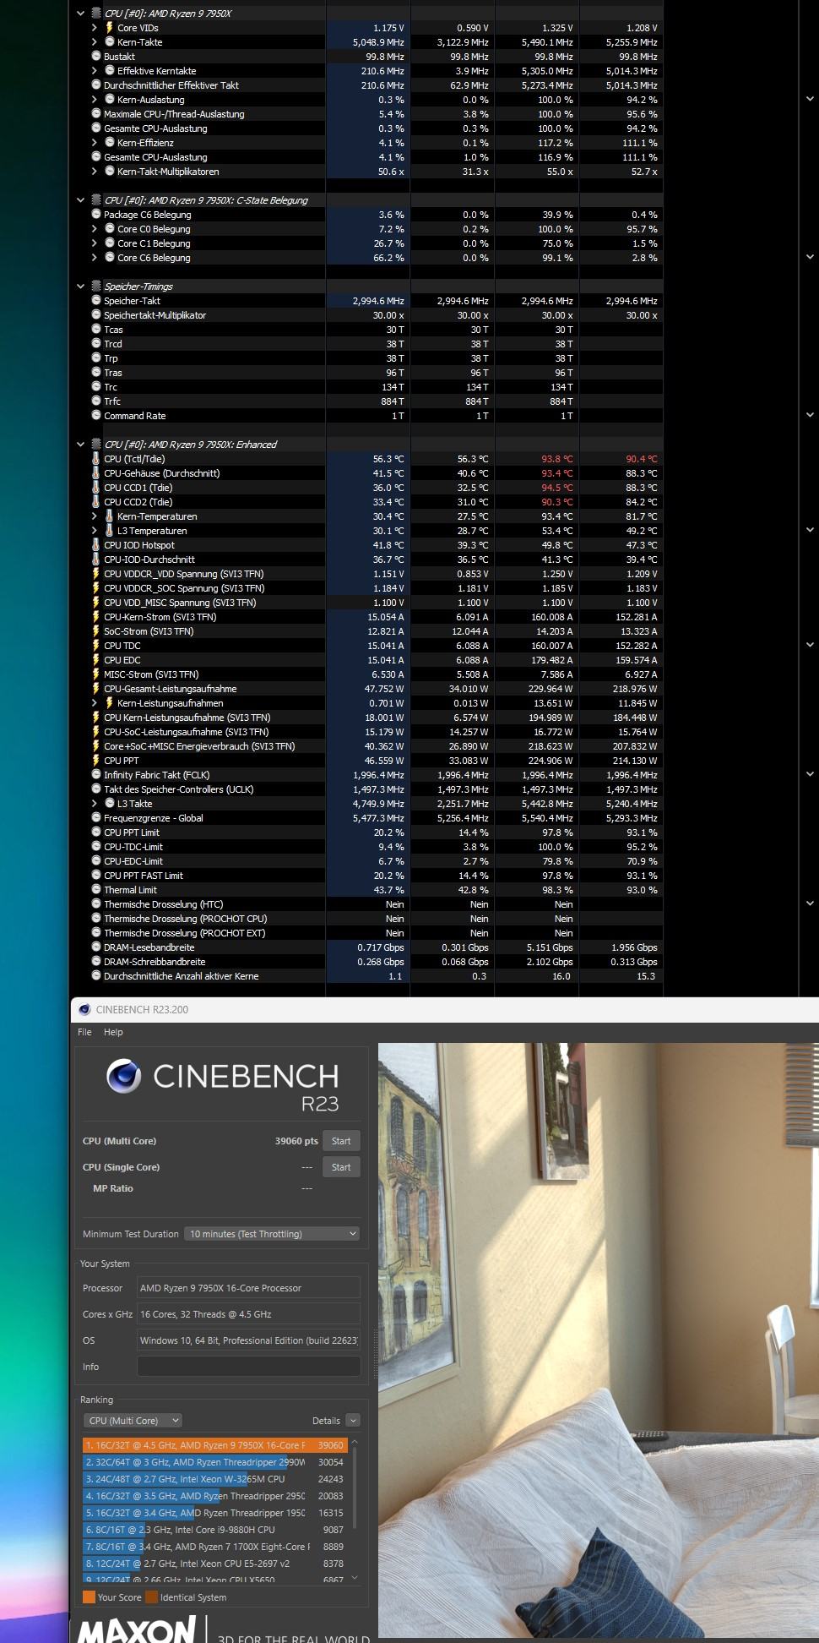Click the Processor field value

click(x=248, y=1288)
